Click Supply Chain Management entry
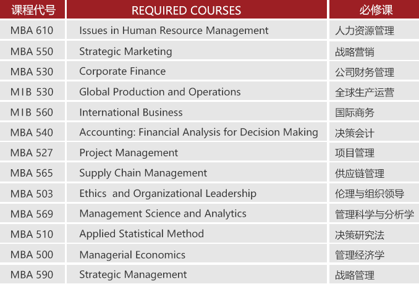419x284 pixels. point(143,173)
